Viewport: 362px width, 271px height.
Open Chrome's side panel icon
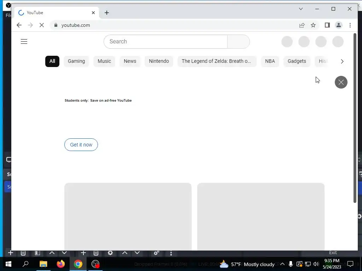327,25
